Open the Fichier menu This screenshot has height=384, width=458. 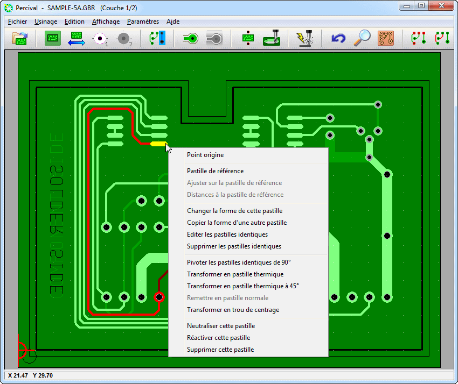click(x=18, y=22)
